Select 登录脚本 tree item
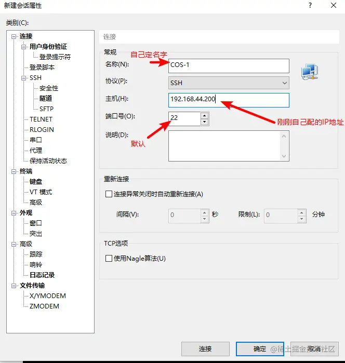Image resolution: width=345 pixels, height=363 pixels. pyautogui.click(x=42, y=68)
